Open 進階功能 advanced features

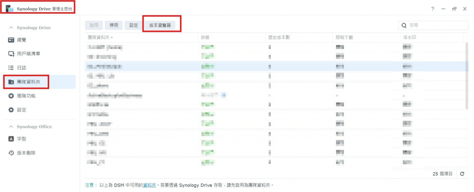click(x=40, y=96)
